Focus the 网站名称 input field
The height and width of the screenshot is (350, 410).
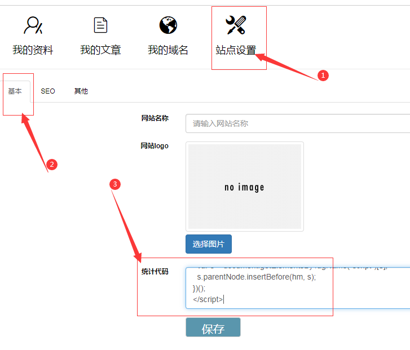click(x=298, y=123)
